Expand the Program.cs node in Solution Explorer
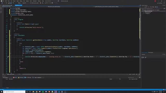The image size is (166, 93). click(143, 13)
